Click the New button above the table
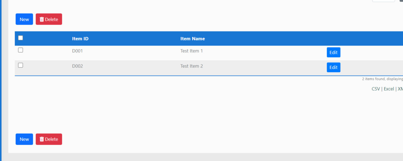This screenshot has width=403, height=161. 24,19
